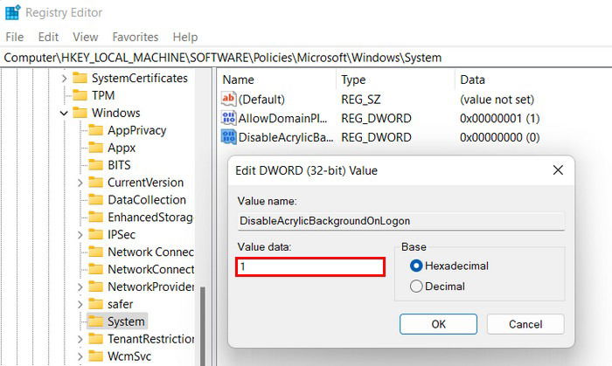Expand the IPSec key
Viewport: 612px width, 366px height.
point(80,235)
